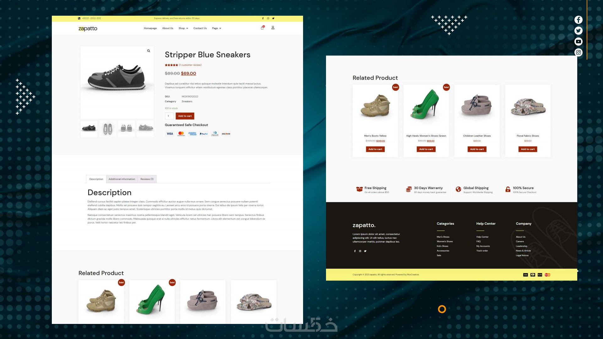
Task: Expand the Shop dropdown menu
Action: [x=183, y=28]
